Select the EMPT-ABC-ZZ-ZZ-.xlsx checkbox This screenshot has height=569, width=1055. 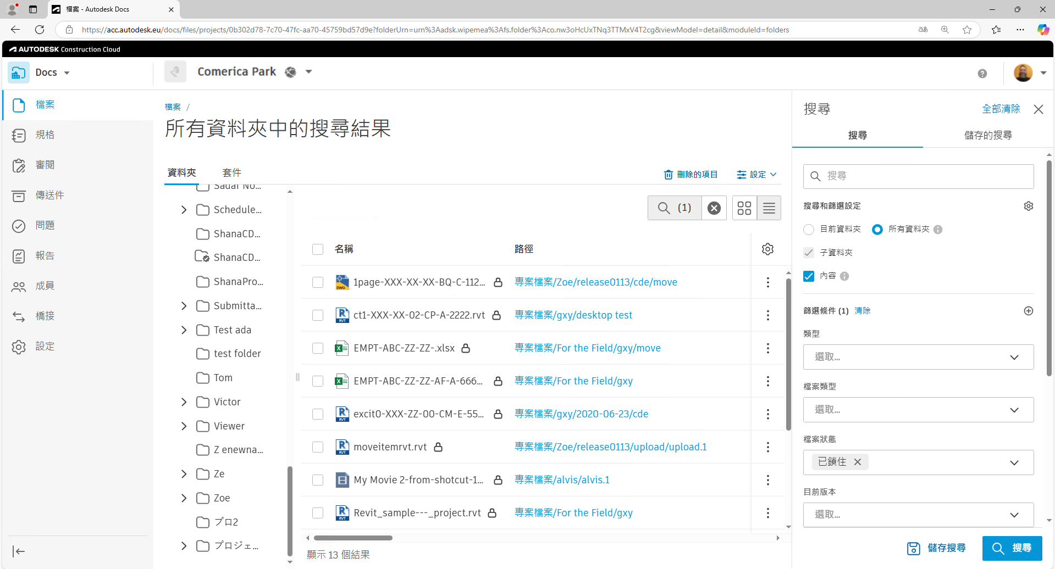pyautogui.click(x=318, y=348)
